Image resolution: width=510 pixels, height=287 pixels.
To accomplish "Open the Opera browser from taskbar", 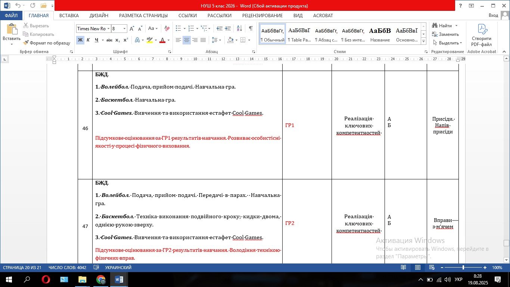I will coord(46,280).
